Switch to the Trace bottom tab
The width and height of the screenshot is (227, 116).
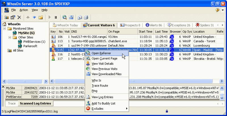[x=12, y=104]
